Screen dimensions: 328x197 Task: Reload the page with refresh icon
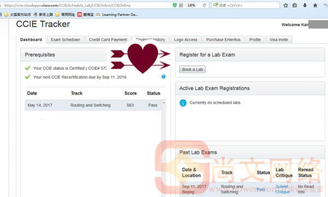coord(204,5)
